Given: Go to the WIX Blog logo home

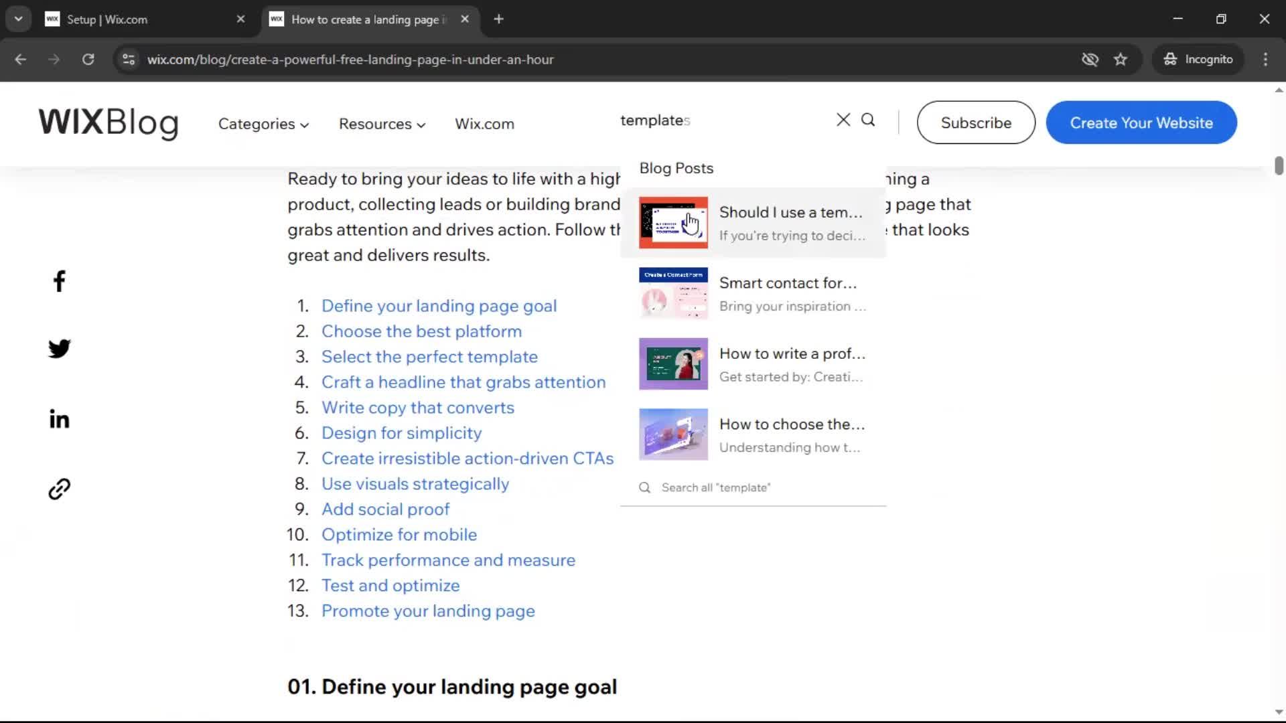Looking at the screenshot, I should pyautogui.click(x=109, y=123).
